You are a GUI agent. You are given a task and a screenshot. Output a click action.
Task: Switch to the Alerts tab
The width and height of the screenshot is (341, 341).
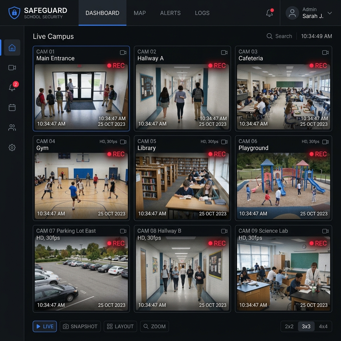[x=170, y=13]
